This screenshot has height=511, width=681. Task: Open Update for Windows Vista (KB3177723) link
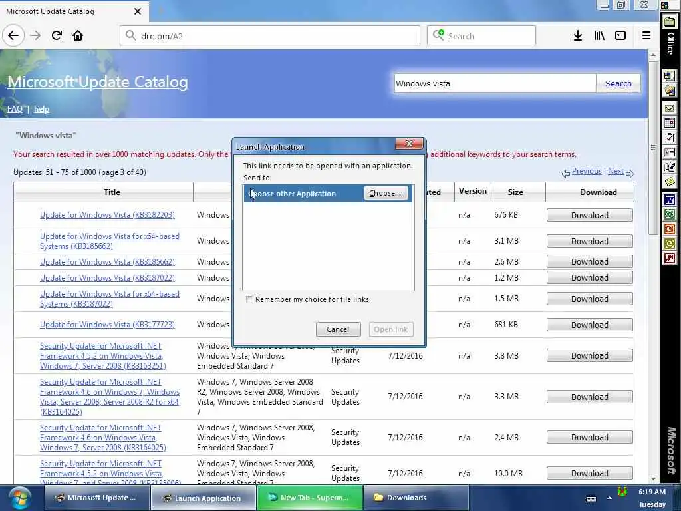pyautogui.click(x=107, y=325)
